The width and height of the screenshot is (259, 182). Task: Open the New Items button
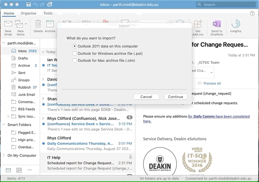click(x=20, y=28)
